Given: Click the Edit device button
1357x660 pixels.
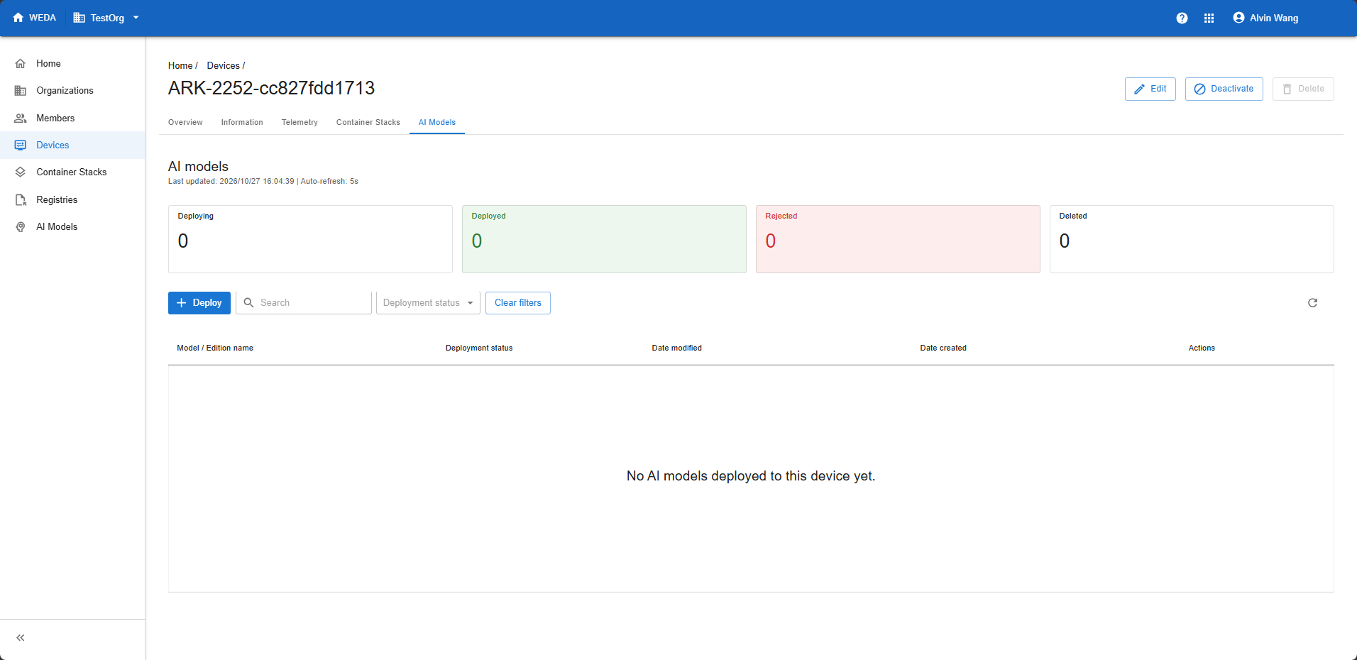Looking at the screenshot, I should tap(1150, 89).
